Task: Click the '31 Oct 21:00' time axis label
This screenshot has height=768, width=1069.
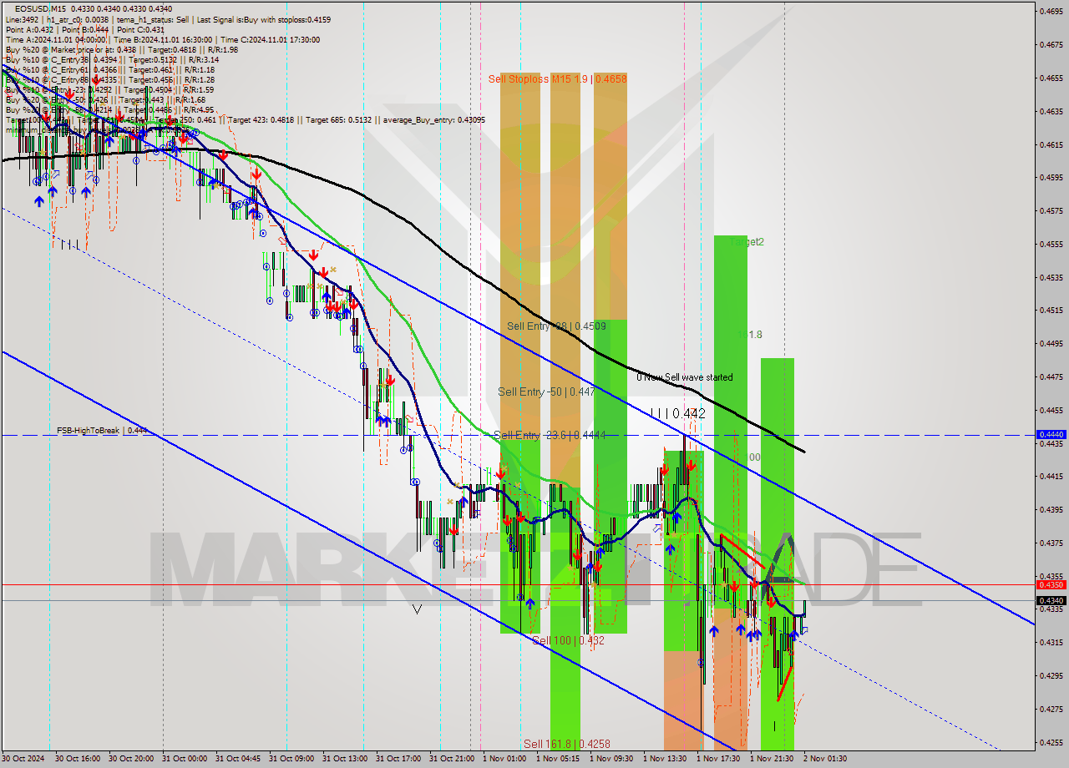Action: click(452, 759)
